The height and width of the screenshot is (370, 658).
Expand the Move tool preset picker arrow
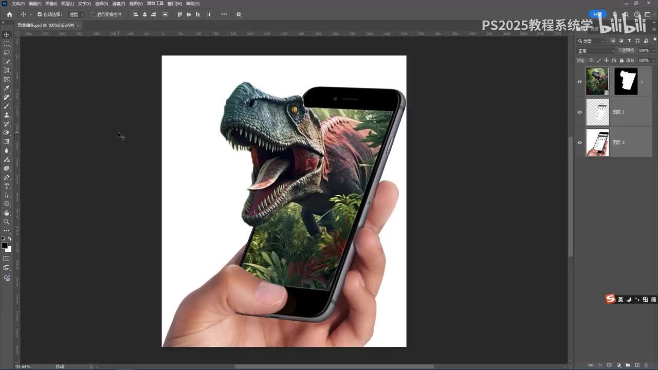(x=31, y=14)
